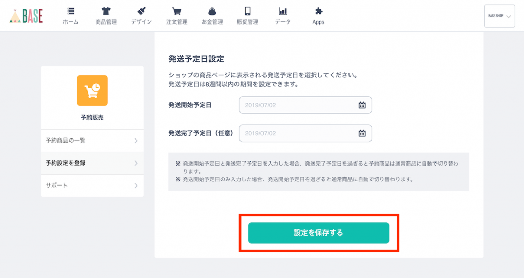Select 予約商品の一覧 sidebar item

pos(92,141)
